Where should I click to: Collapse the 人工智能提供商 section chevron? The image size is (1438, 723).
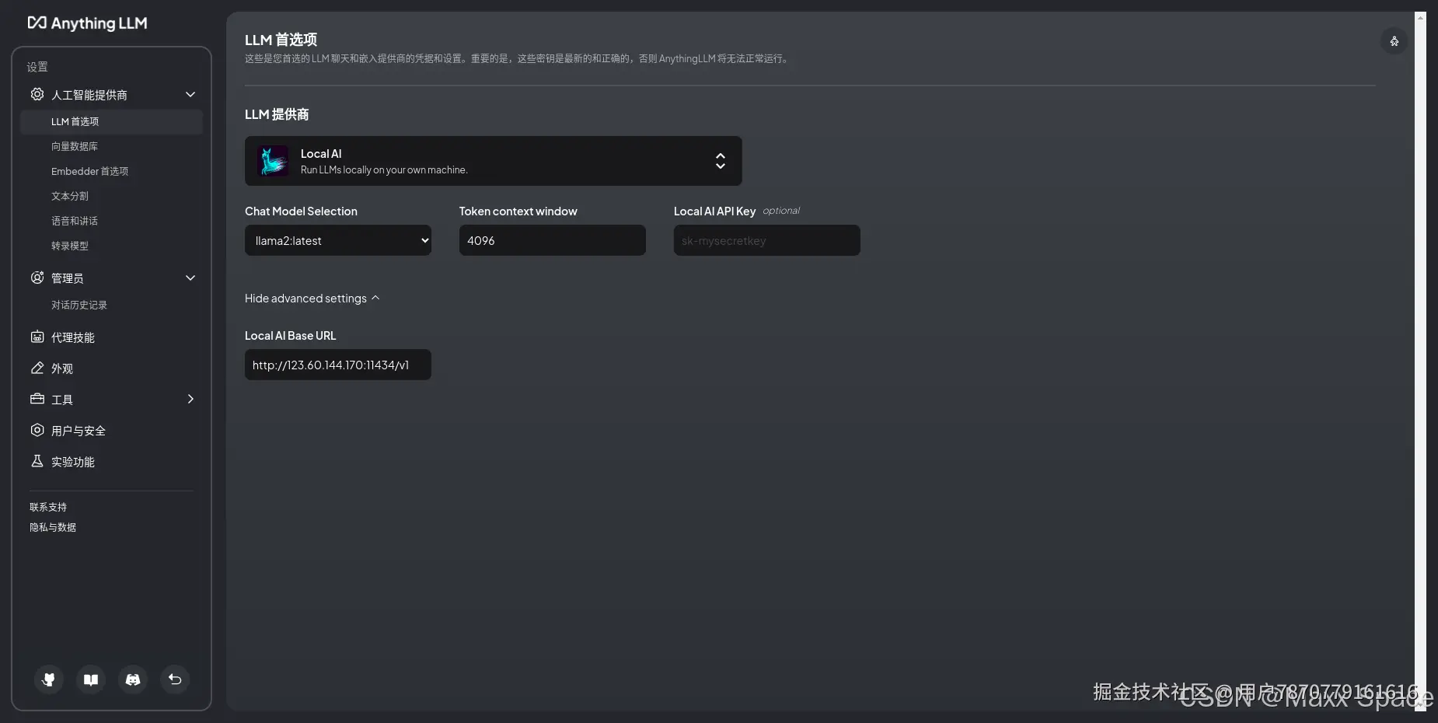(190, 94)
